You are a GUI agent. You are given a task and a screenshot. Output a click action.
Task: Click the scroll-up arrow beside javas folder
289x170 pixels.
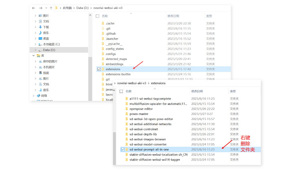(x=114, y=90)
